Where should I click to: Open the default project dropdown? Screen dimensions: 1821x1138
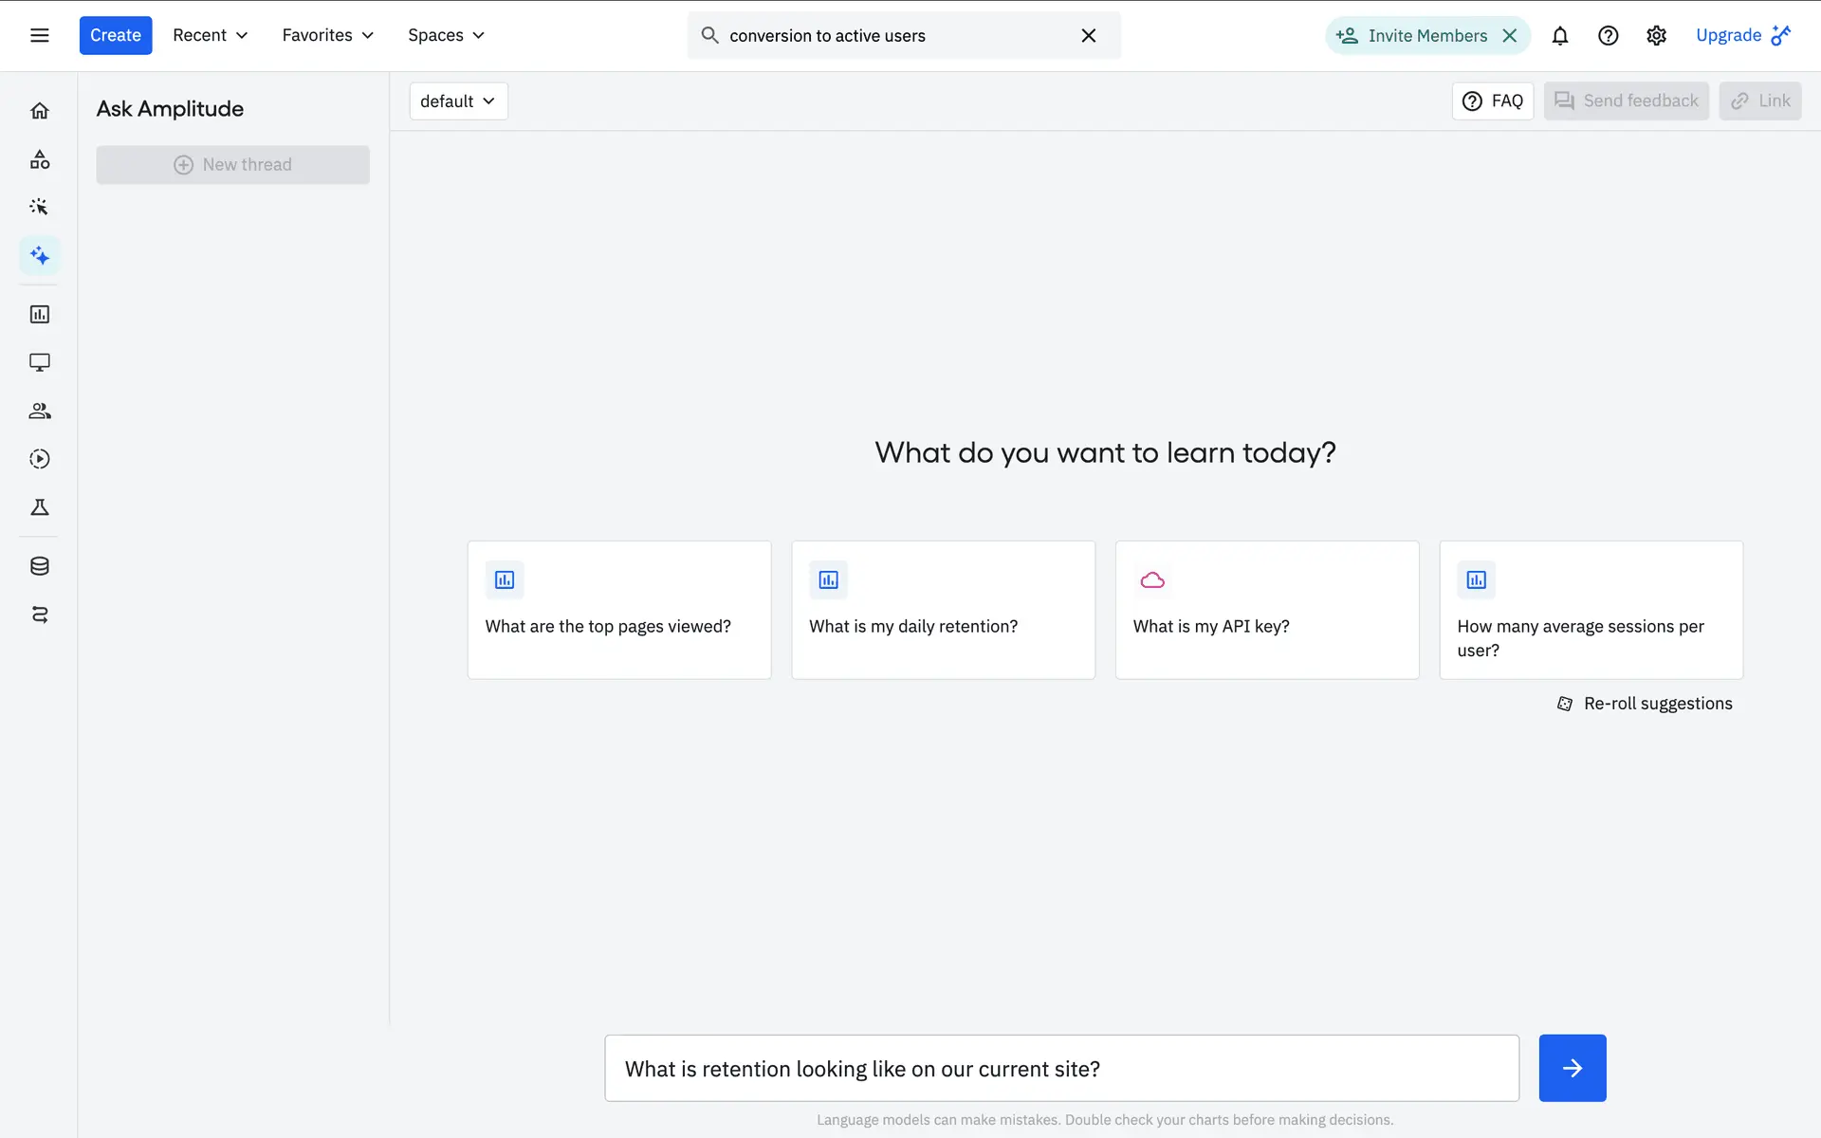pyautogui.click(x=458, y=101)
